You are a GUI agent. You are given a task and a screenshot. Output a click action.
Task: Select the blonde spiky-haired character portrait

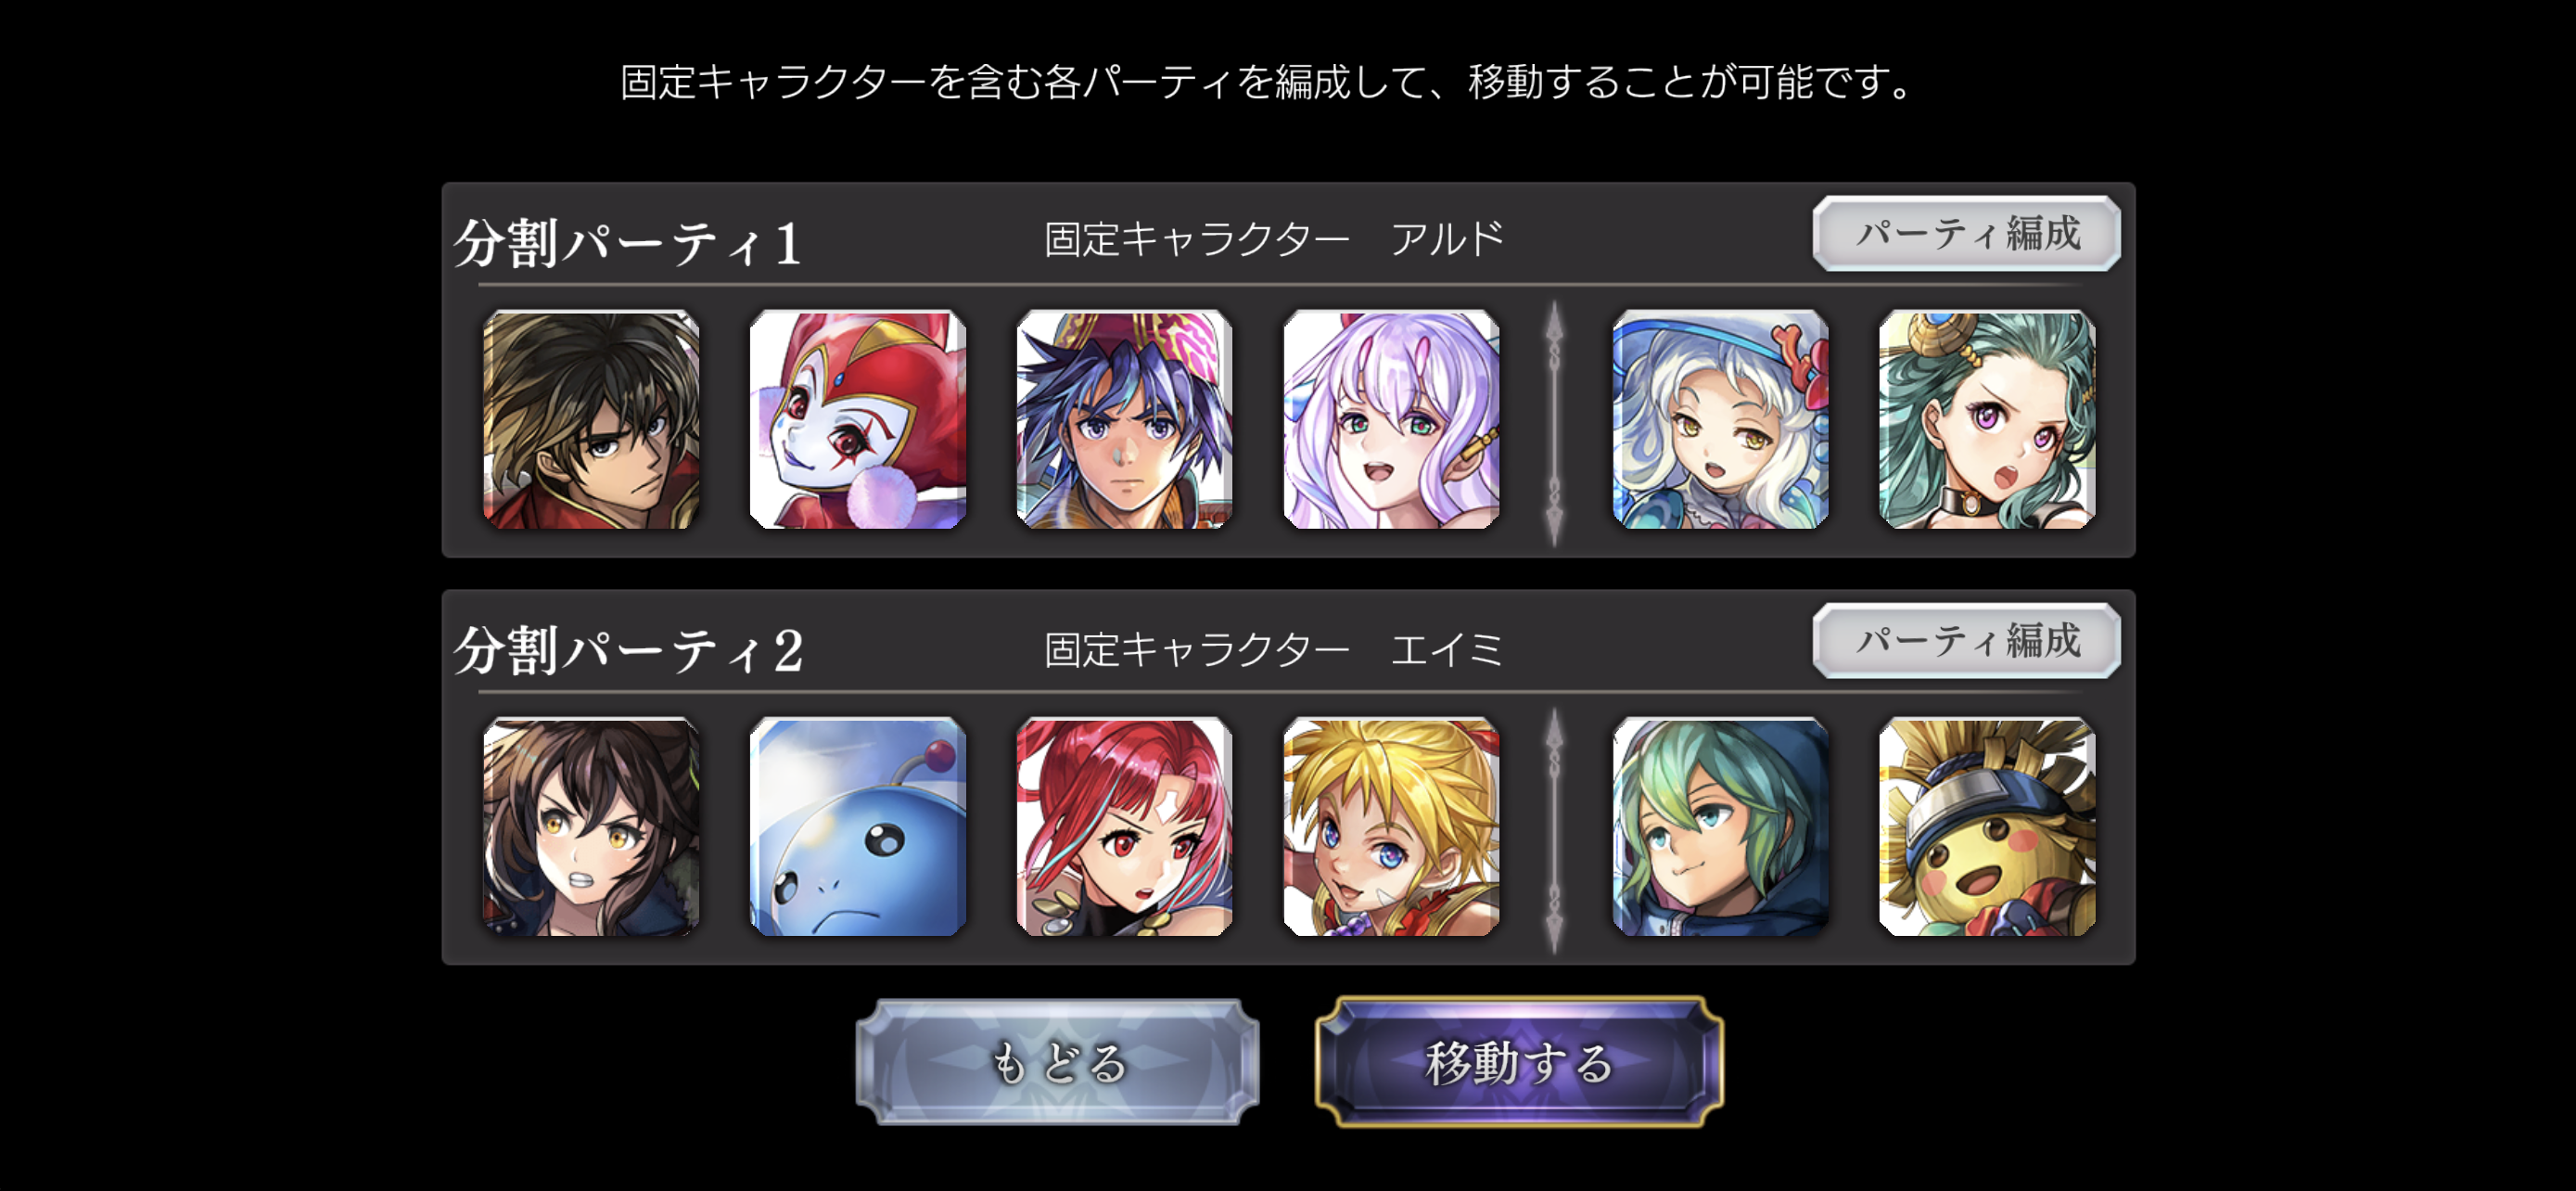1391,827
